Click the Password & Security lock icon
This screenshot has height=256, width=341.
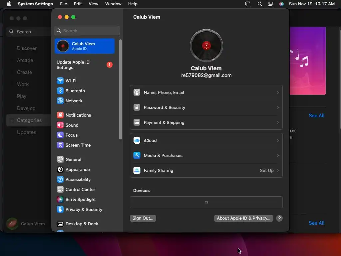point(137,108)
